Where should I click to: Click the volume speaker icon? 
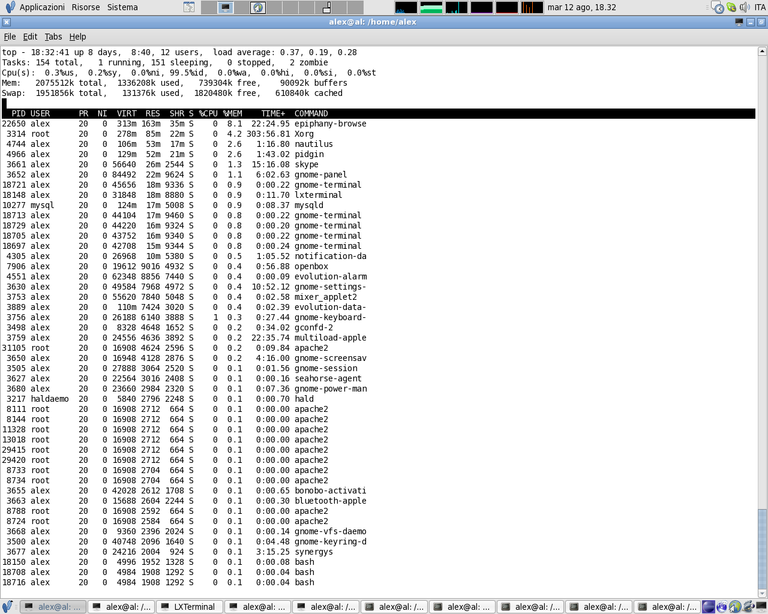click(x=744, y=7)
